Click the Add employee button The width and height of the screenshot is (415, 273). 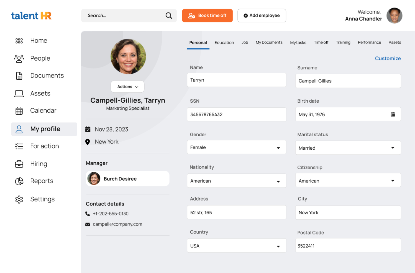pos(262,15)
